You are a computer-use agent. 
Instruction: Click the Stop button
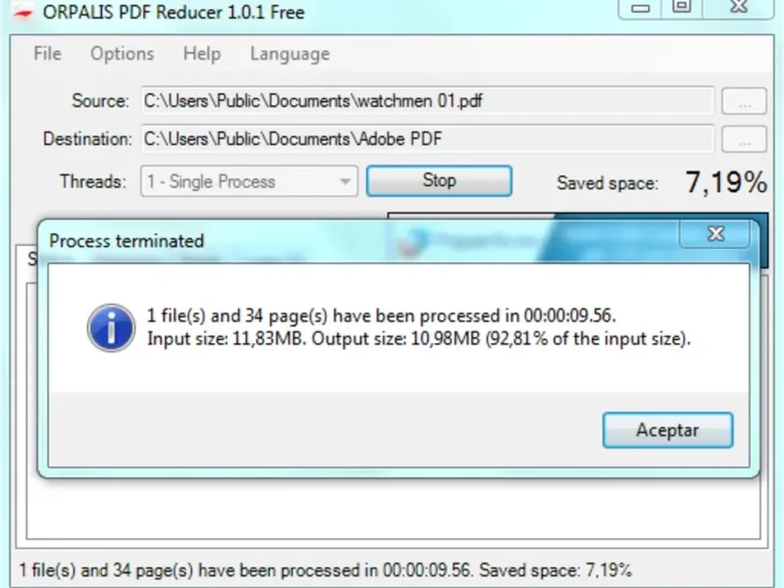pyautogui.click(x=439, y=180)
